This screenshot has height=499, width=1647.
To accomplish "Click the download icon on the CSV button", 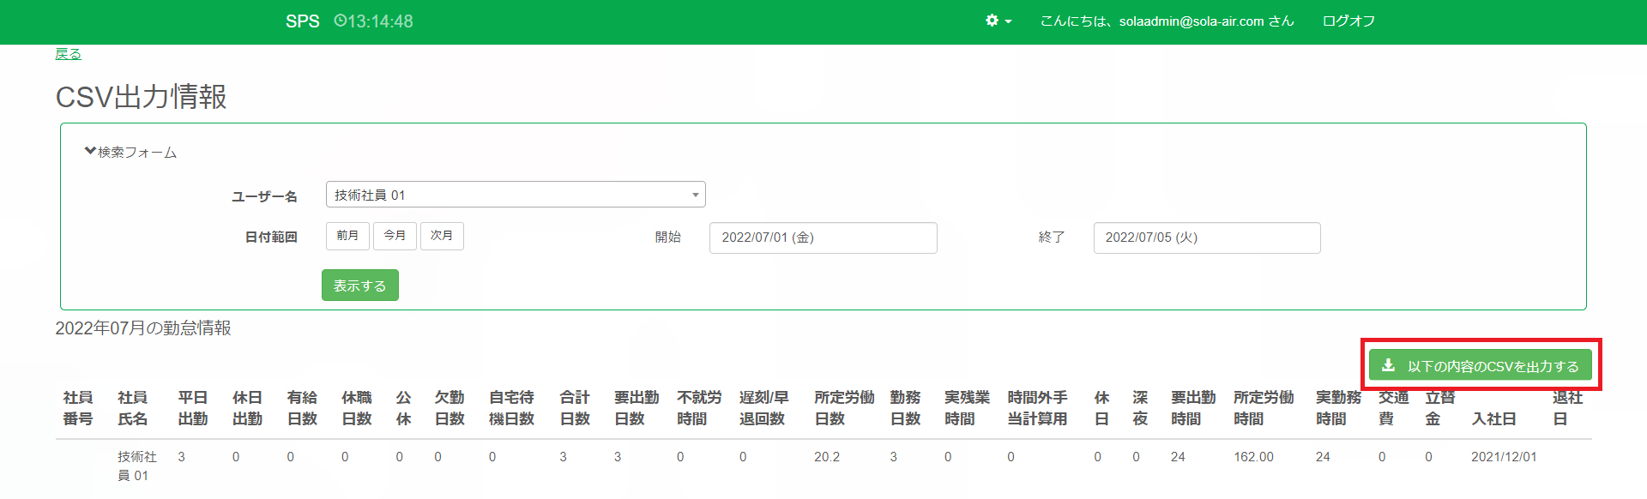I will pyautogui.click(x=1388, y=365).
